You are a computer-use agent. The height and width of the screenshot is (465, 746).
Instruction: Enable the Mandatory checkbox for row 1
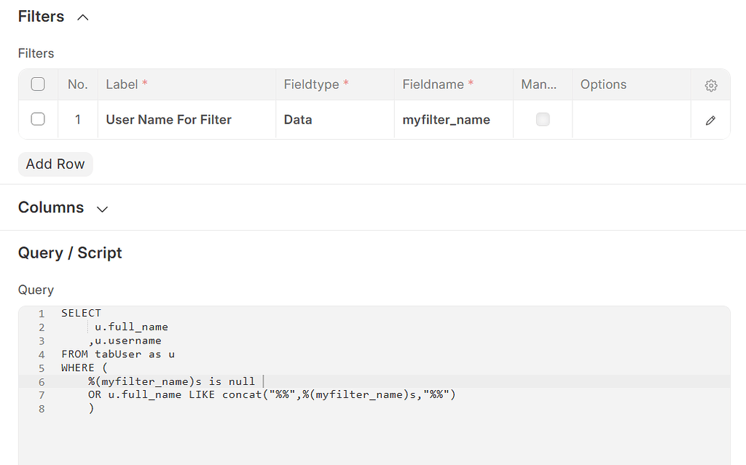(542, 119)
